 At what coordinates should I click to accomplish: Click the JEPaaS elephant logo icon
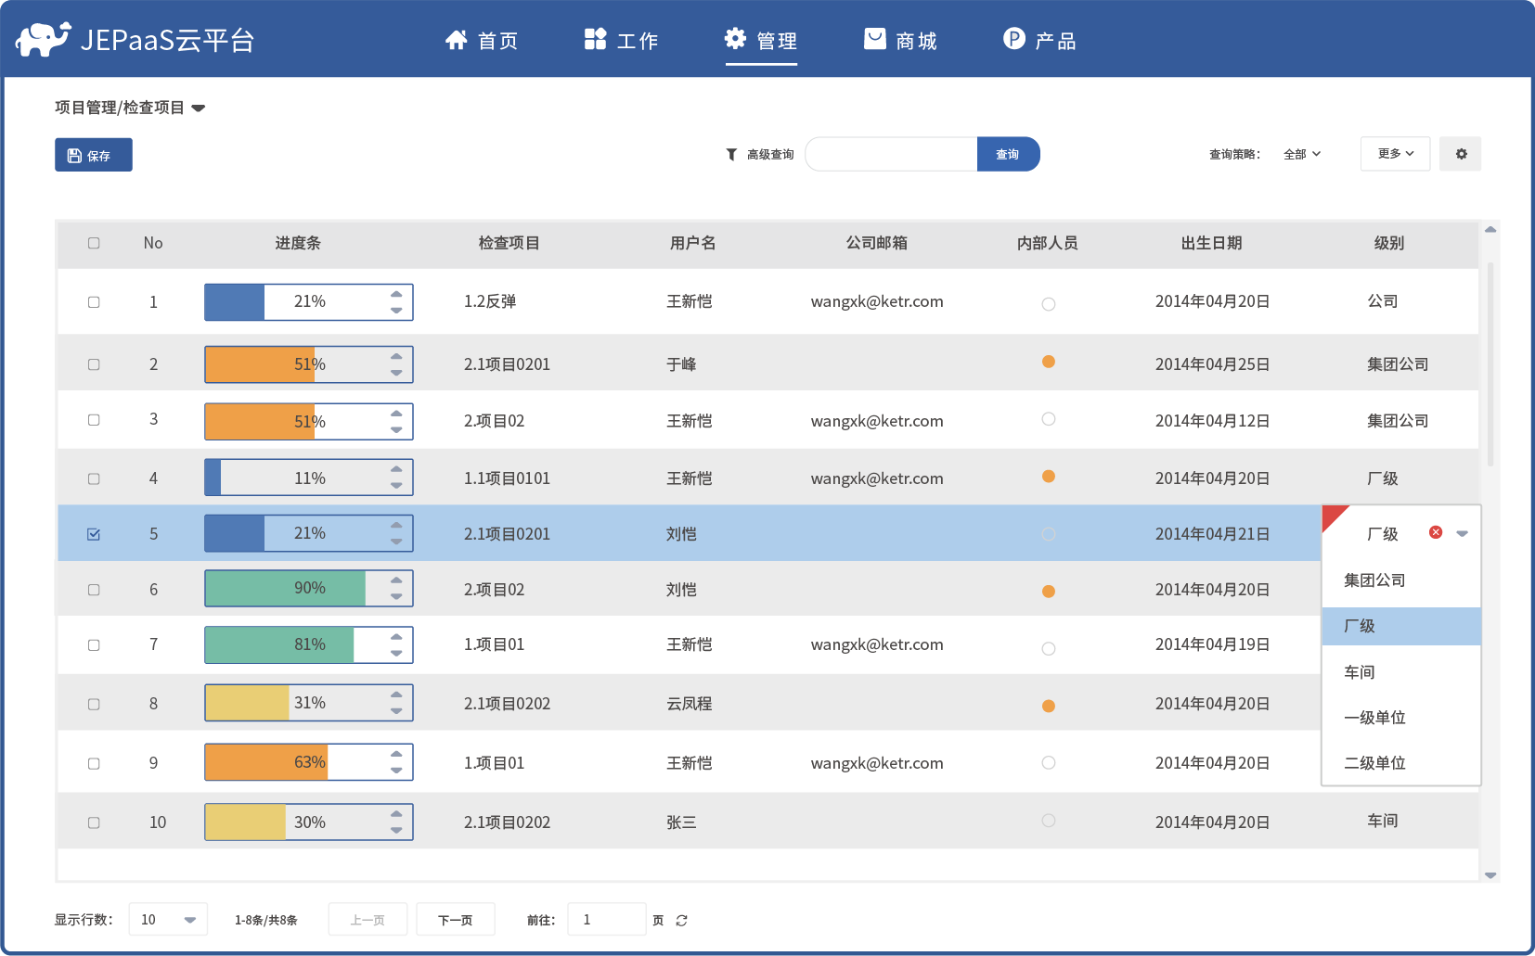(x=43, y=39)
